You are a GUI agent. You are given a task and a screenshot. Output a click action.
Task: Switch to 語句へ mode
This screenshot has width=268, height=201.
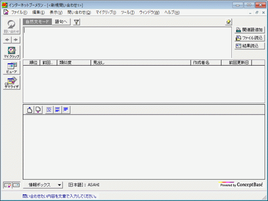click(x=61, y=22)
